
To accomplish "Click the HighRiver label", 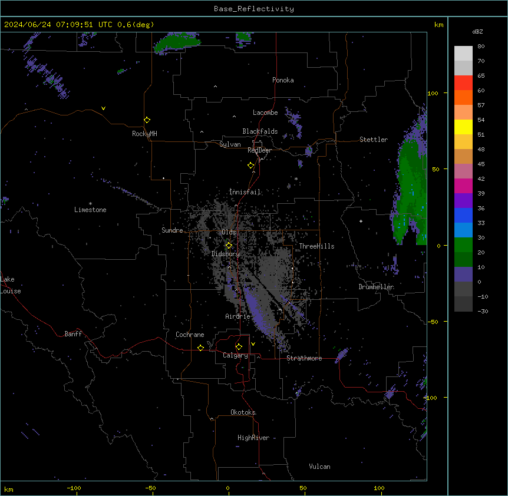I will [253, 438].
